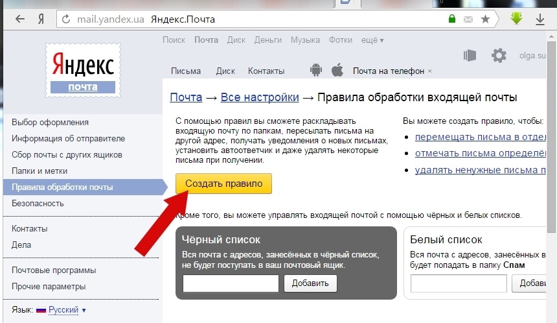The width and height of the screenshot is (557, 323).
Task: Open "Контакты" in the left sidebar
Action: click(x=30, y=229)
